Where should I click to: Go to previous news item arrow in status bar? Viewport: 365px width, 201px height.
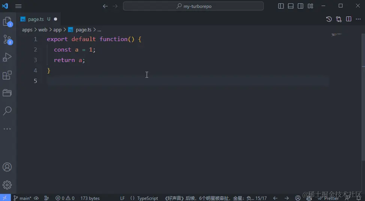(275, 198)
